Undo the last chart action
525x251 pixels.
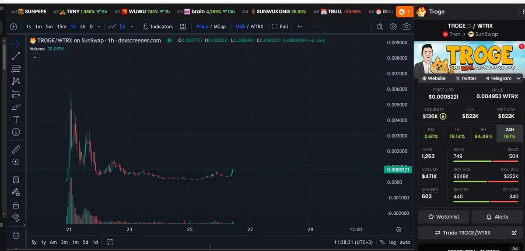pos(300,27)
